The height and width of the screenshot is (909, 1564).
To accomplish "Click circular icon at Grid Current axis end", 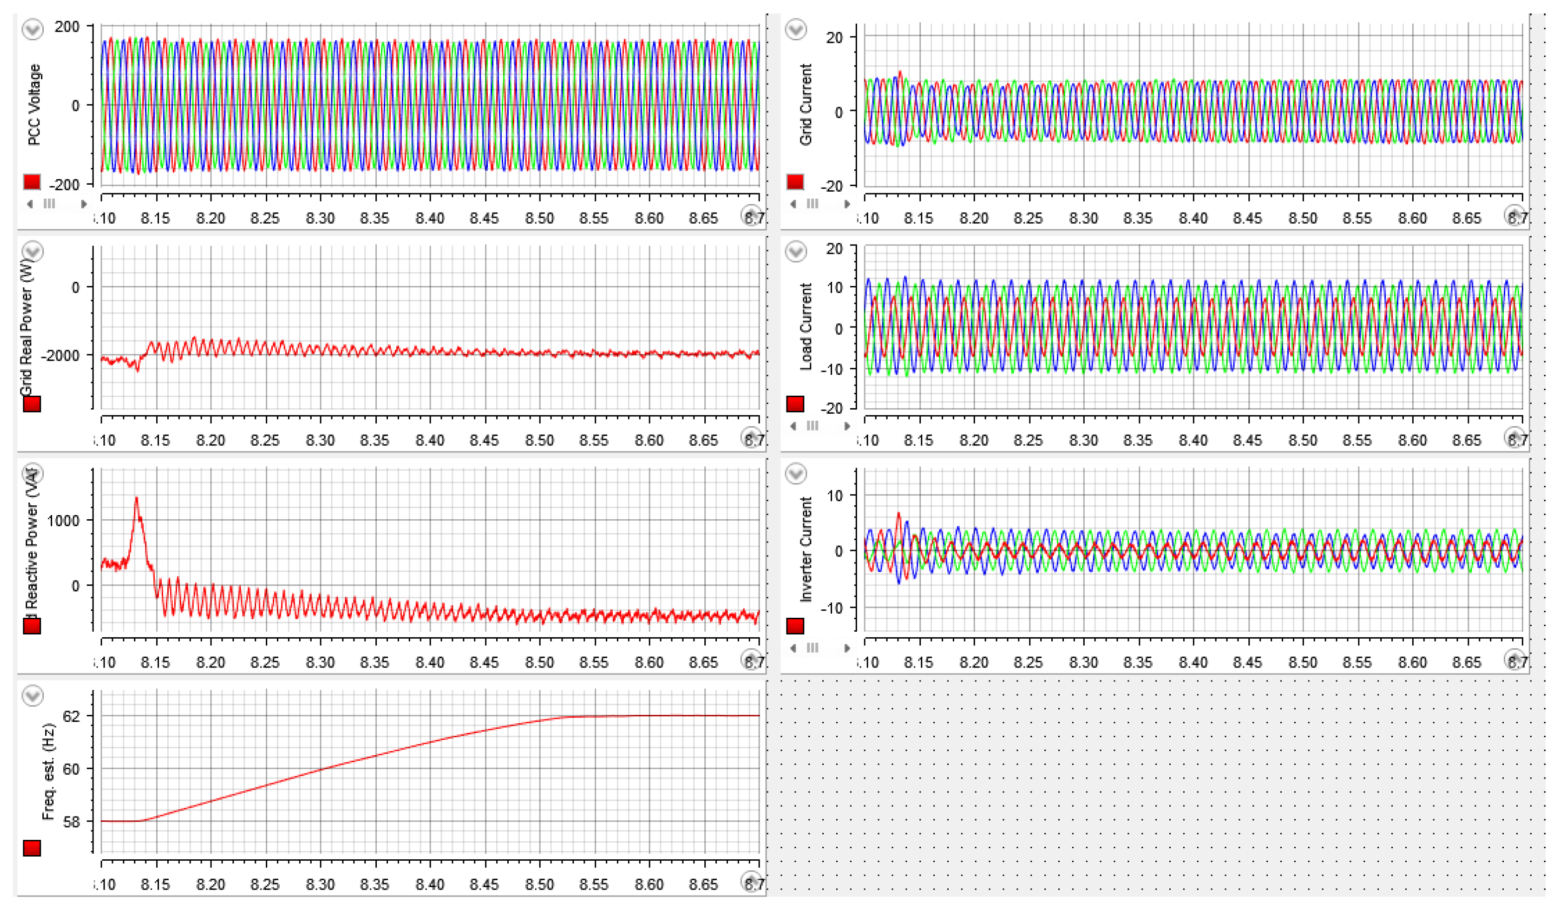I will pyautogui.click(x=1514, y=216).
